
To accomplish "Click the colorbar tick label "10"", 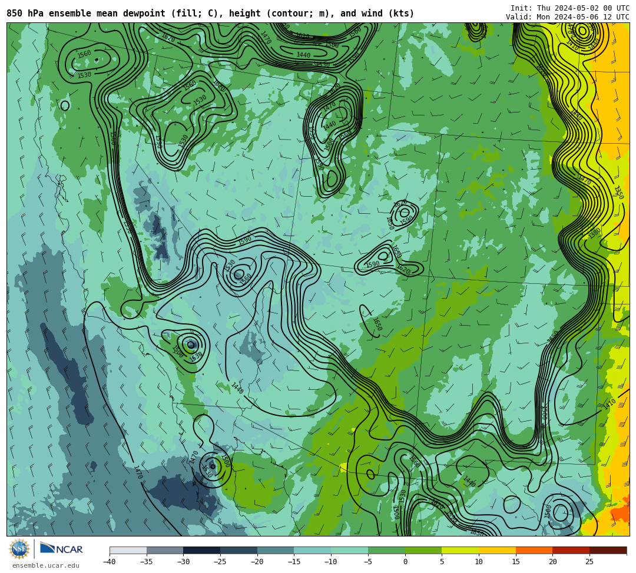I will pos(479,562).
